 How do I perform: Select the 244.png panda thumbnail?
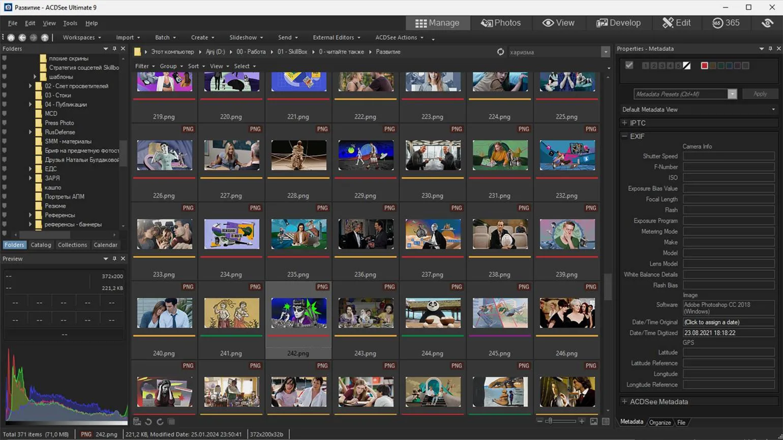433,313
